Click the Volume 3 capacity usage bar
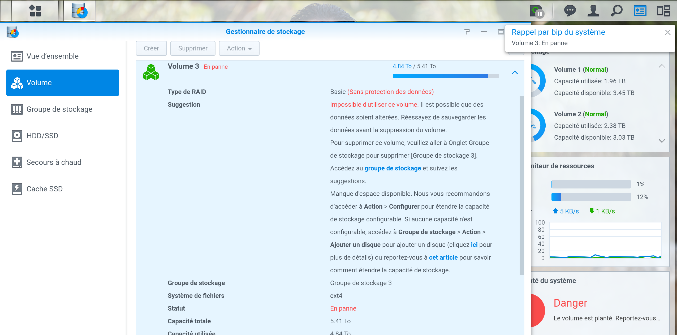Screen dimensions: 677x335 (446, 76)
